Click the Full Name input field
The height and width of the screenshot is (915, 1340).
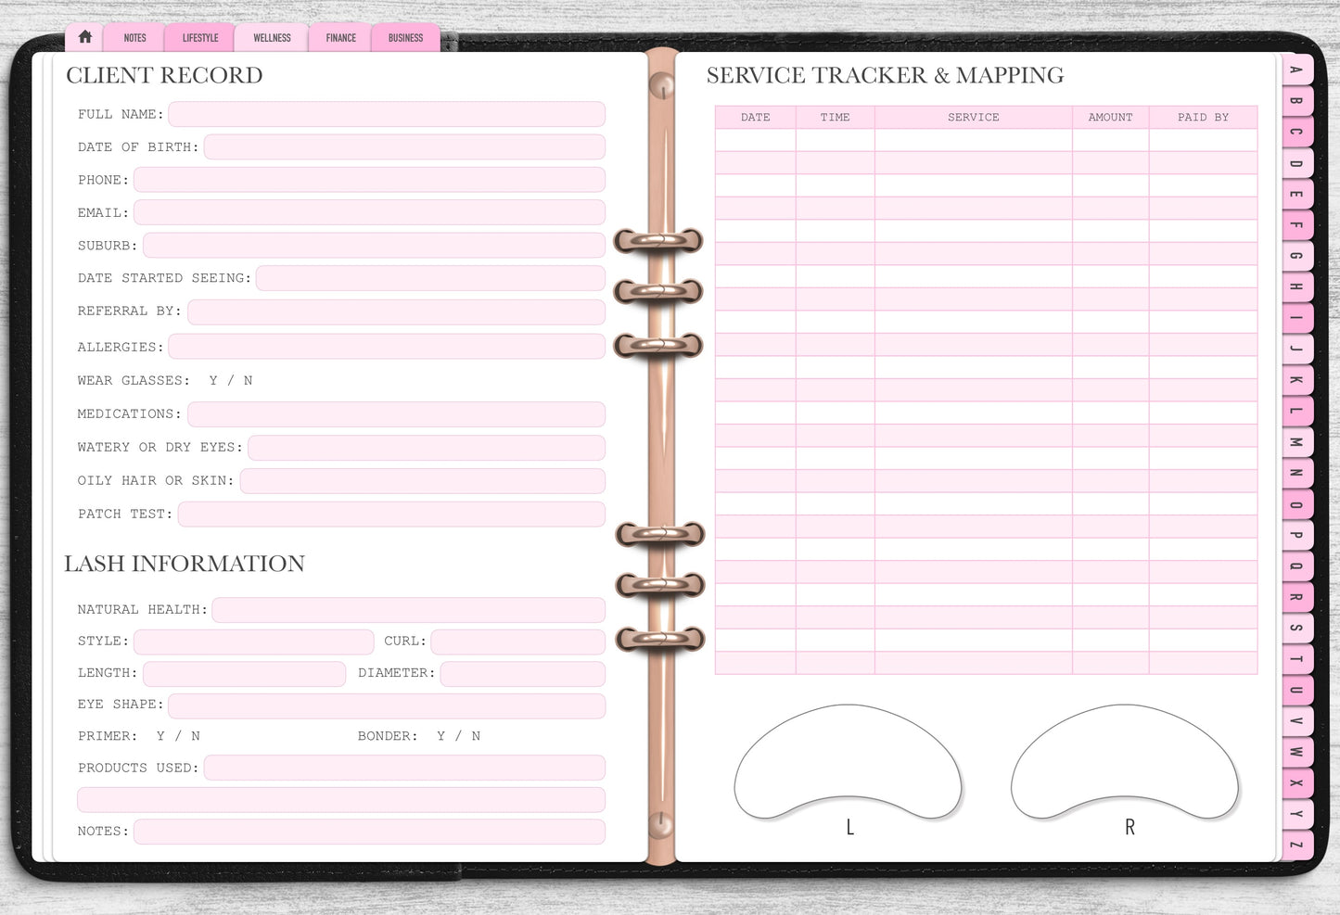pyautogui.click(x=387, y=114)
